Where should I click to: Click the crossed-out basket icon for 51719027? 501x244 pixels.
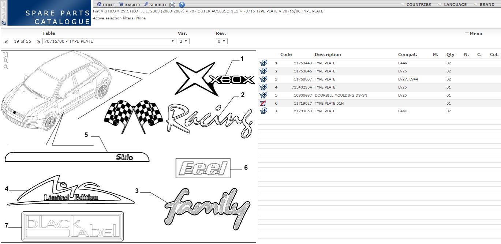pyautogui.click(x=262, y=103)
